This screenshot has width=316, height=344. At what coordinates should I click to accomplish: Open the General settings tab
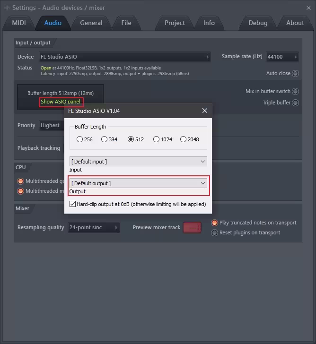pos(91,23)
